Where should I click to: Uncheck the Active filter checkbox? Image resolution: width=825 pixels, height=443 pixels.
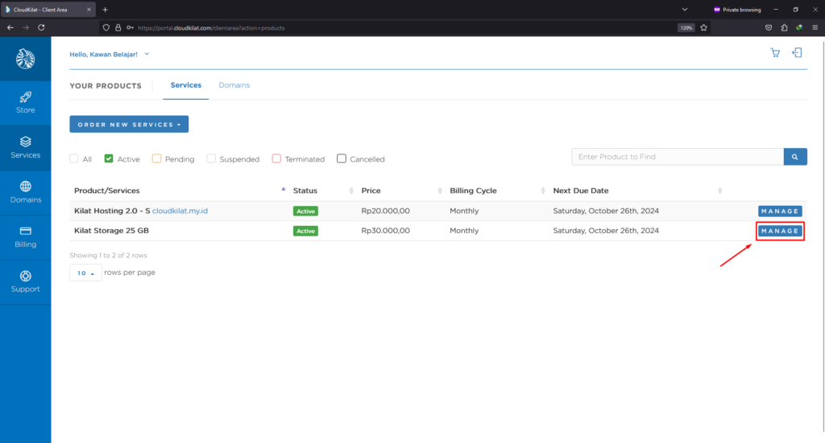point(109,159)
